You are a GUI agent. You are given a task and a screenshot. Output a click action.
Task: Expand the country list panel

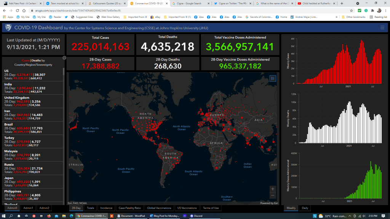tap(64, 58)
